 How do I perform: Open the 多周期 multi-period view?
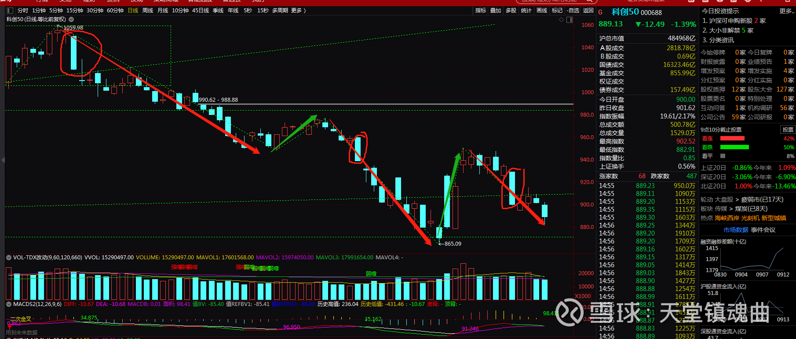(x=280, y=10)
